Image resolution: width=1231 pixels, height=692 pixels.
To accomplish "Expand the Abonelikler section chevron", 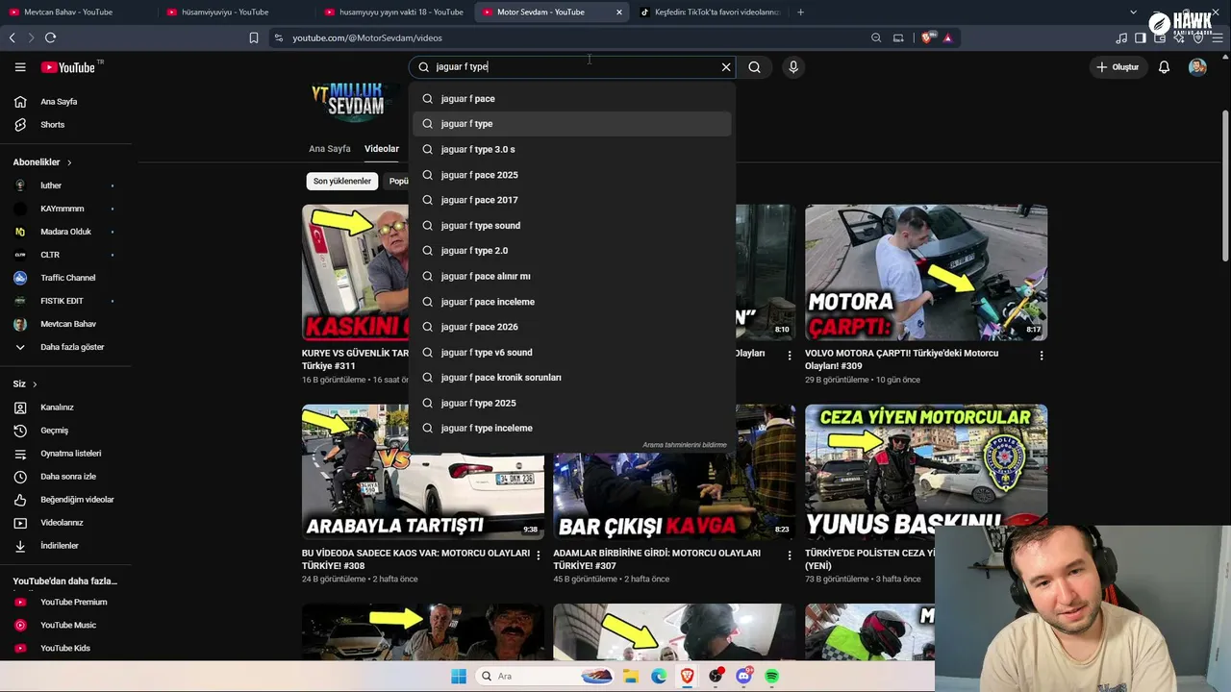I will point(69,162).
